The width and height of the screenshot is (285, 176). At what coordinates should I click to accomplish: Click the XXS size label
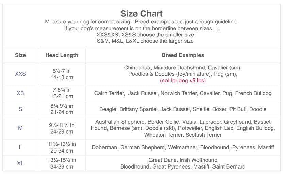pyautogui.click(x=20, y=74)
